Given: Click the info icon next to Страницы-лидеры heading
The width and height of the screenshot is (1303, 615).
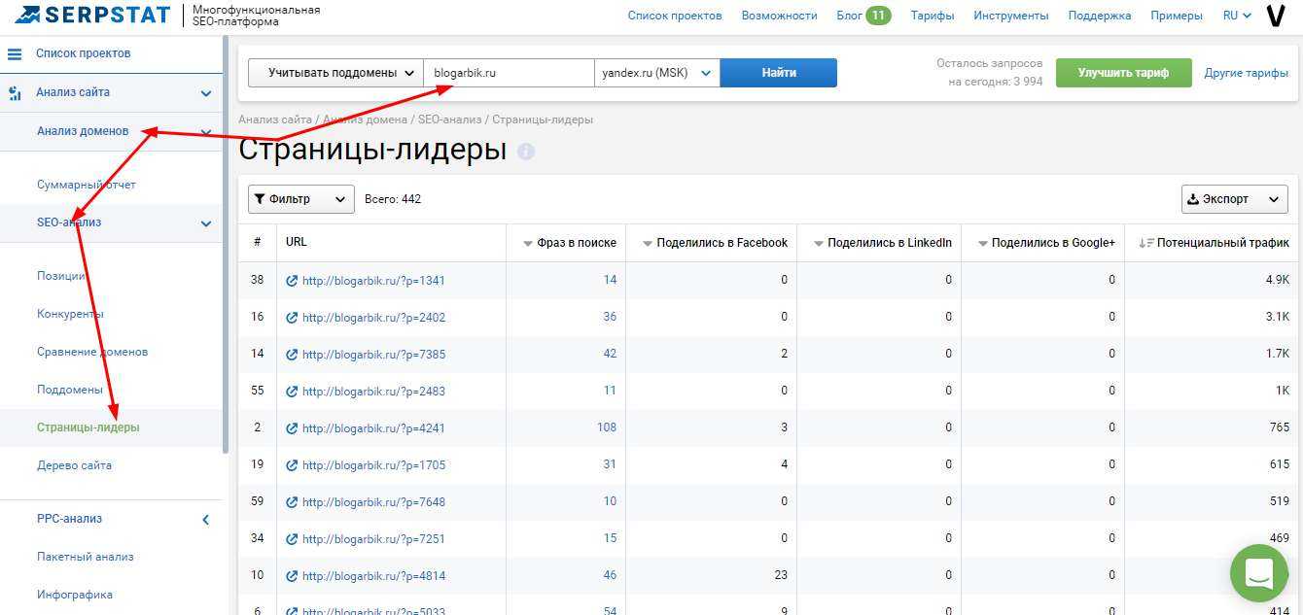Looking at the screenshot, I should coord(526,152).
